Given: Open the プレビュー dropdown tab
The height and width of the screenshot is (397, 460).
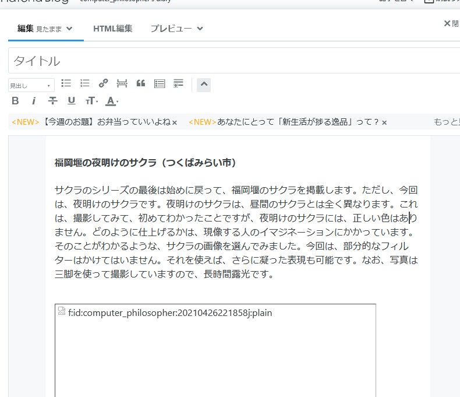Looking at the screenshot, I should 176,29.
